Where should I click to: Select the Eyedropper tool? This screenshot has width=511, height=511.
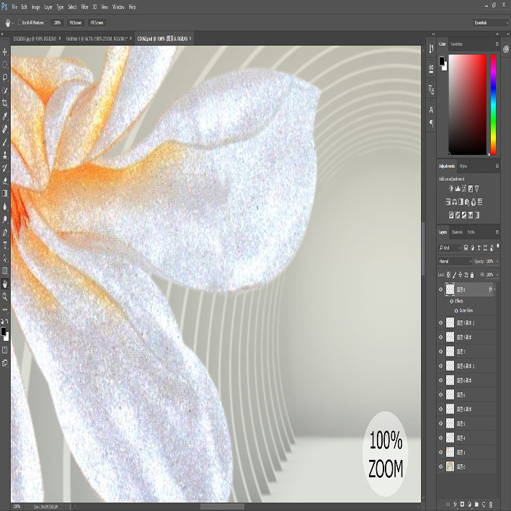(x=5, y=116)
